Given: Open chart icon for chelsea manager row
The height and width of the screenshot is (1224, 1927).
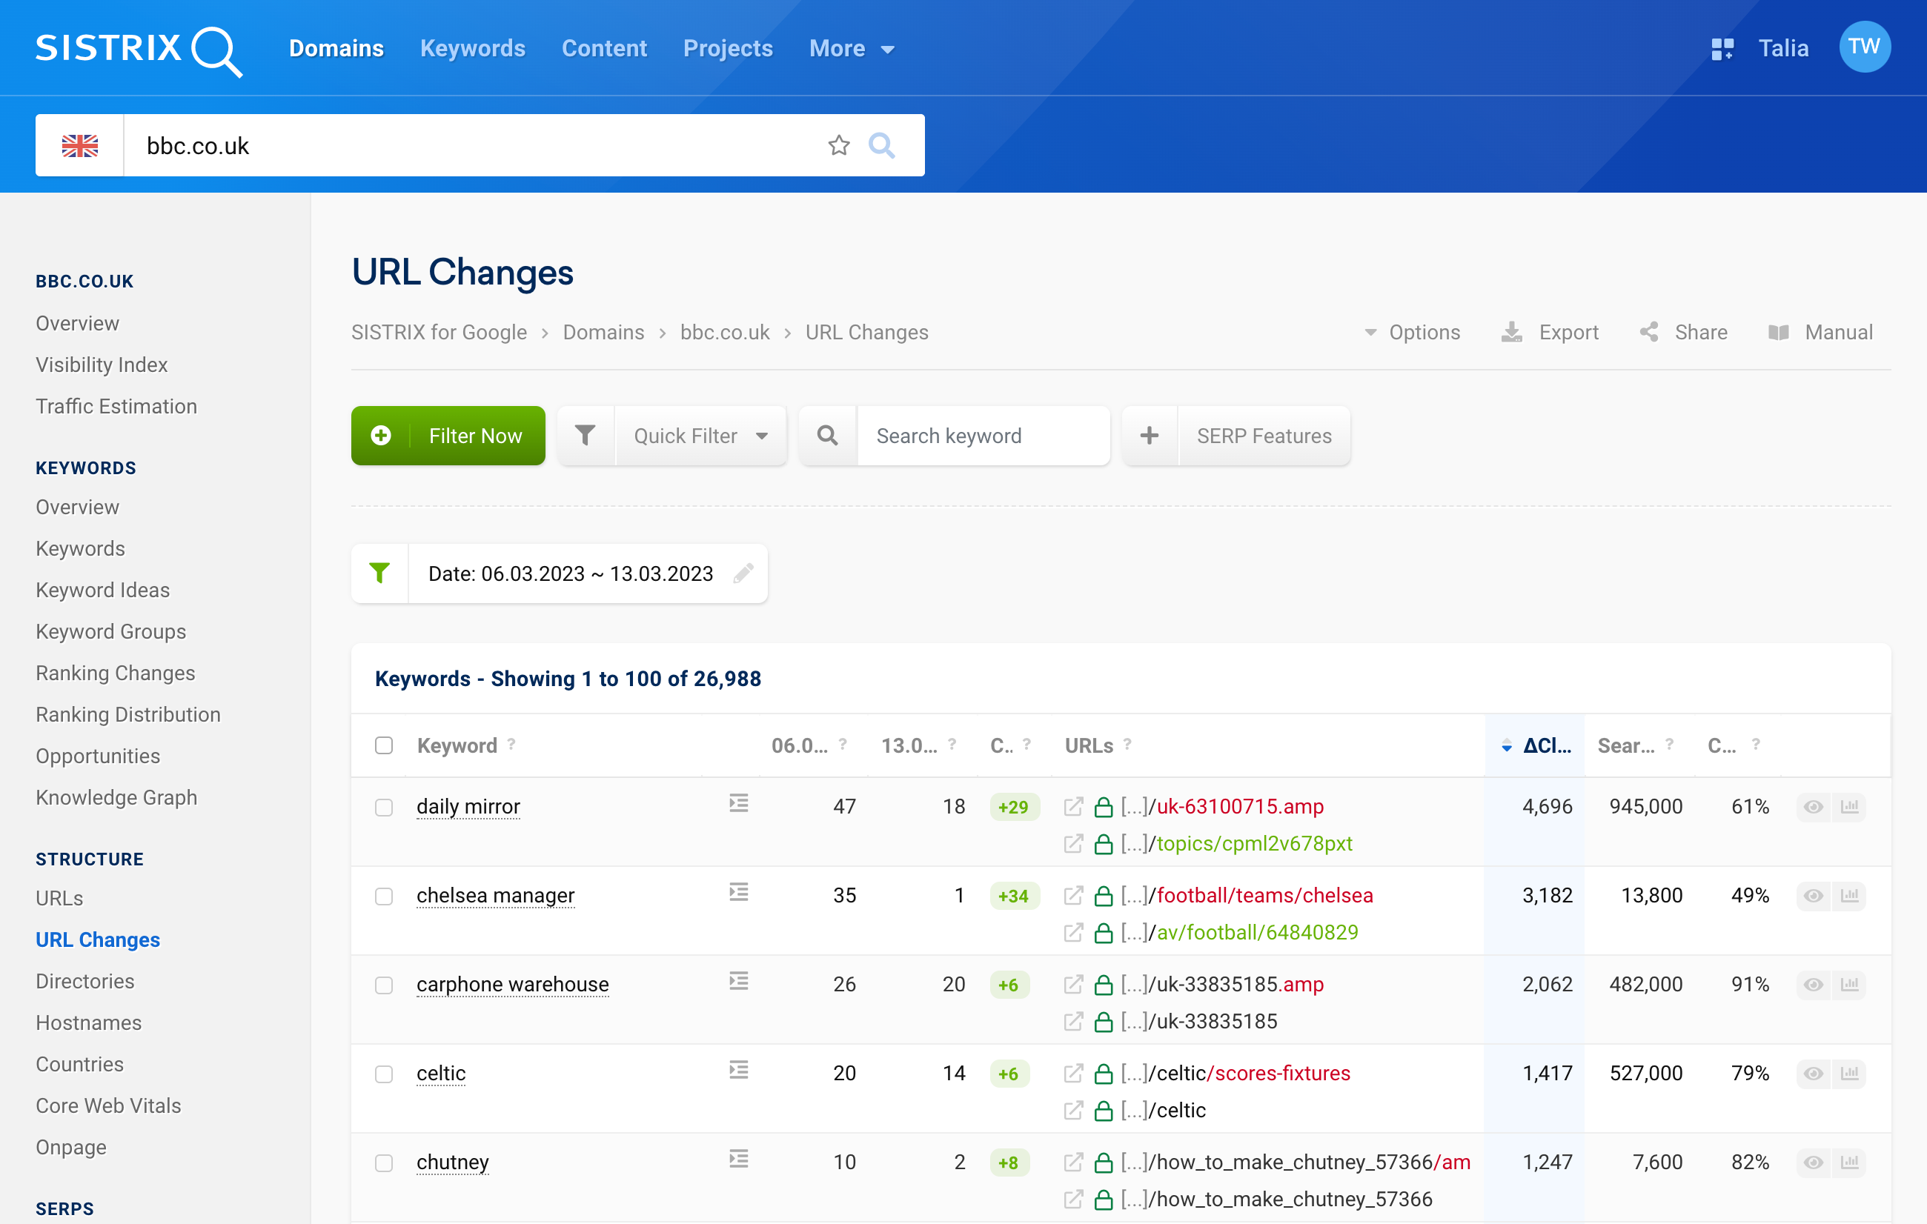Looking at the screenshot, I should pos(1849,895).
